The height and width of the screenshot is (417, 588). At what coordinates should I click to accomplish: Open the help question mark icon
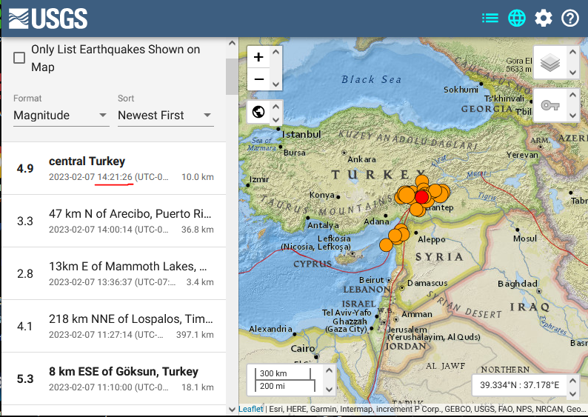(570, 18)
